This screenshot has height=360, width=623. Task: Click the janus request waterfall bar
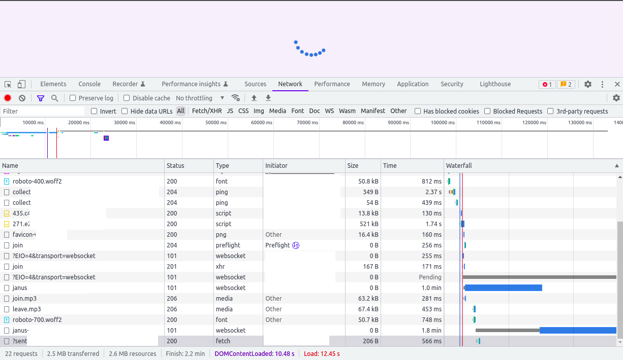click(x=503, y=288)
